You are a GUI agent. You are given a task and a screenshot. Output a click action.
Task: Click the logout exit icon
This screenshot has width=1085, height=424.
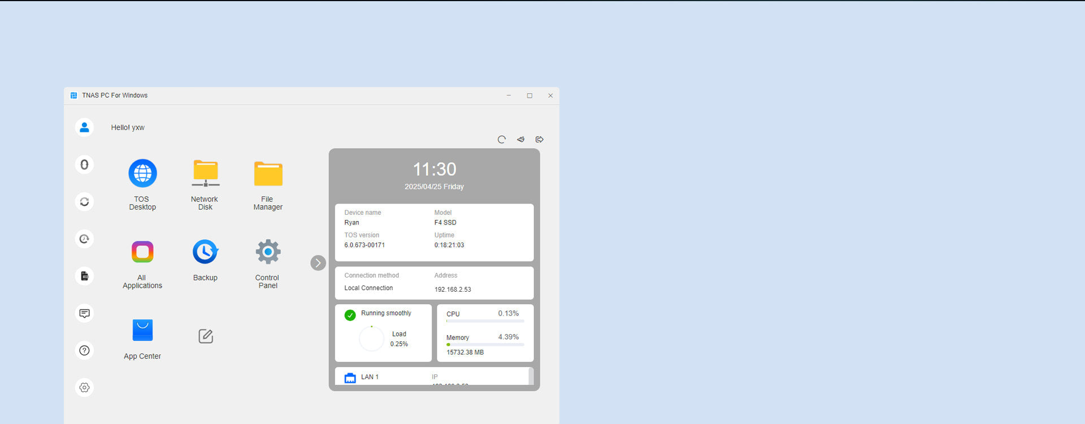[x=540, y=140]
